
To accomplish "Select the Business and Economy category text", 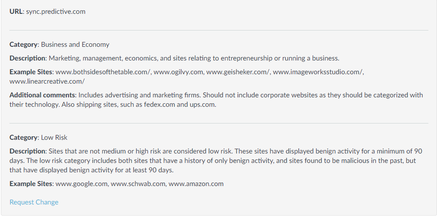I will click(75, 45).
